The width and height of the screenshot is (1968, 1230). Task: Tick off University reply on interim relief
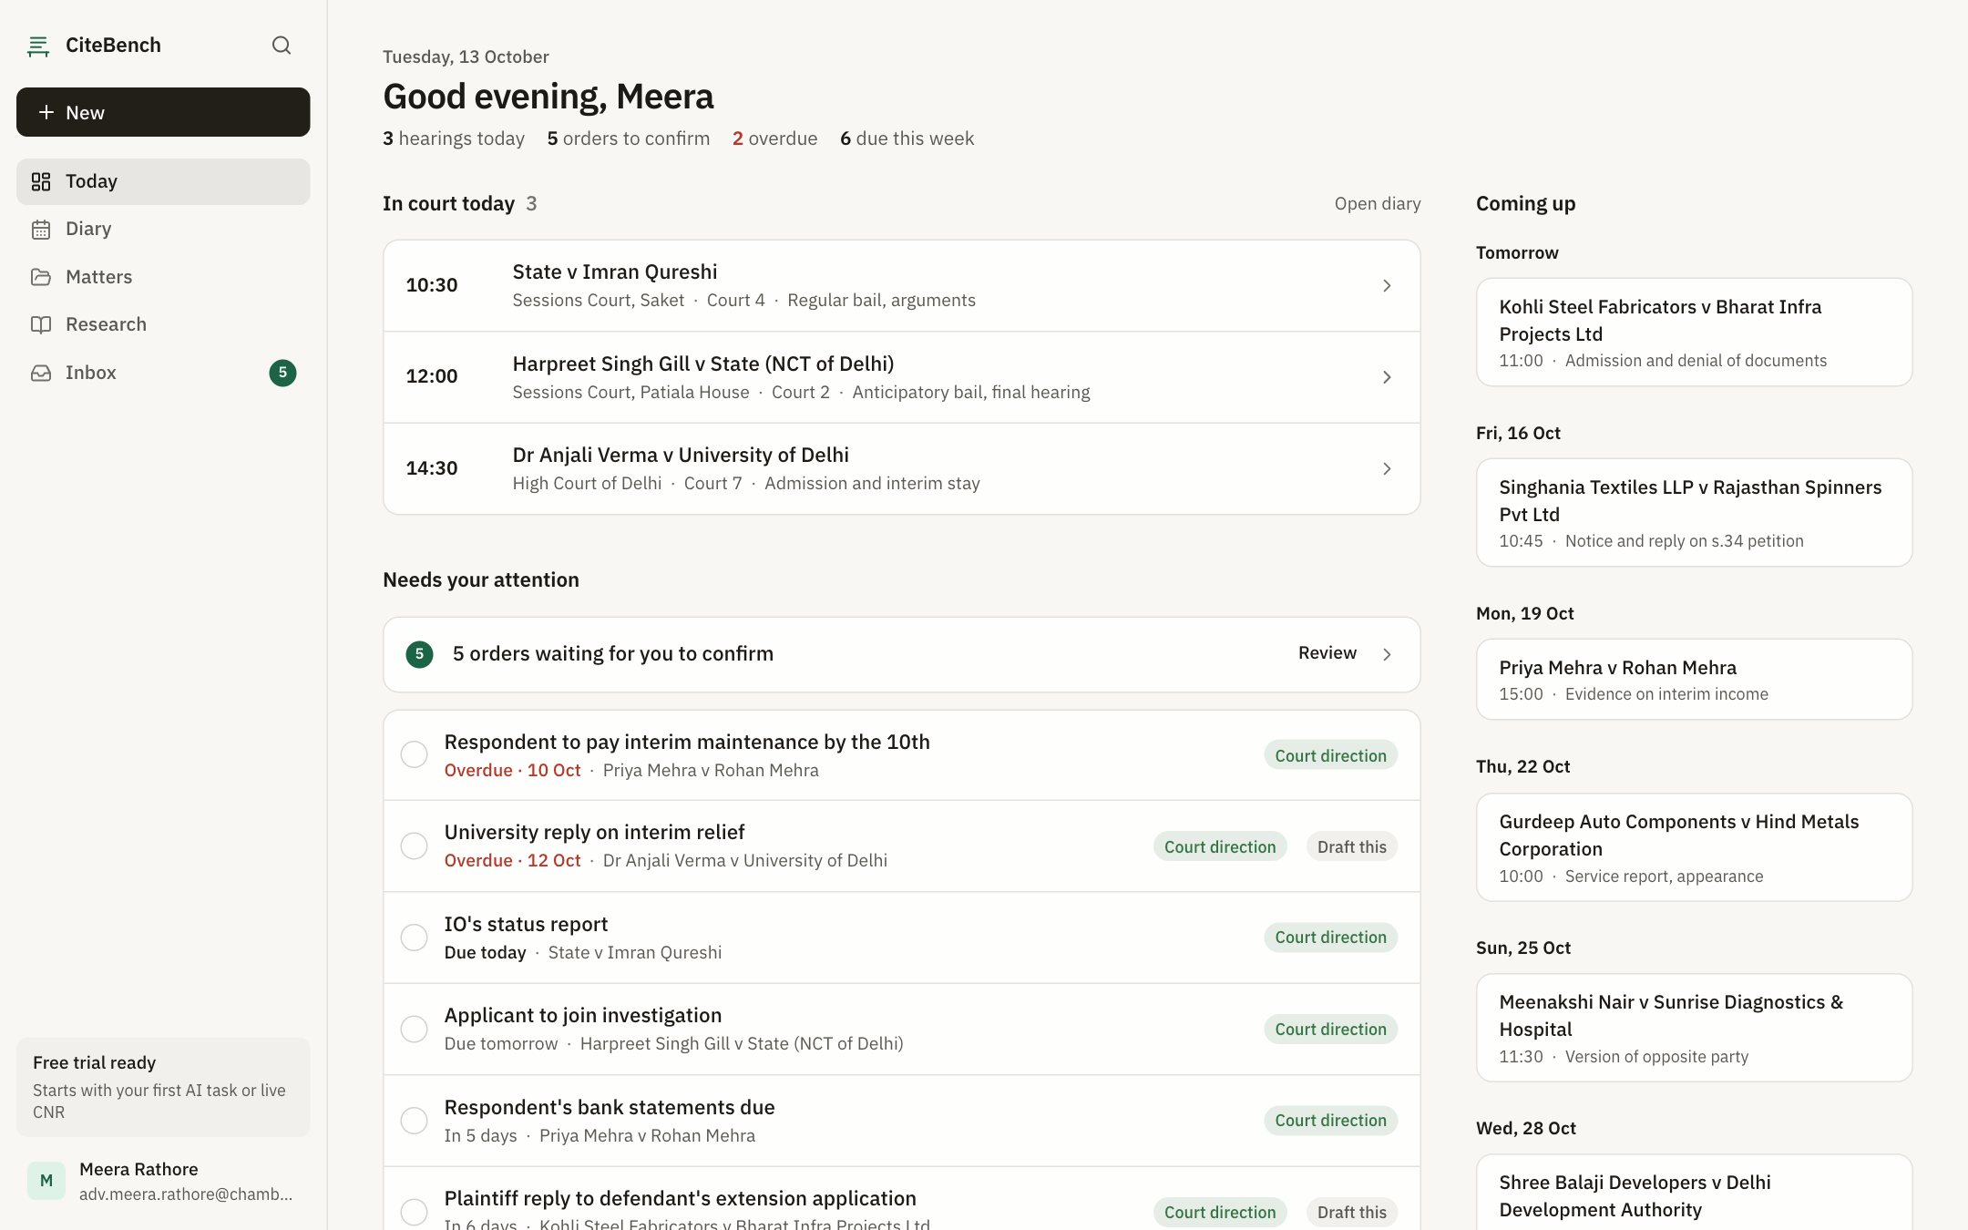click(x=415, y=846)
